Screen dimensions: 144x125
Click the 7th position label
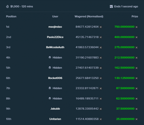coord(8,88)
